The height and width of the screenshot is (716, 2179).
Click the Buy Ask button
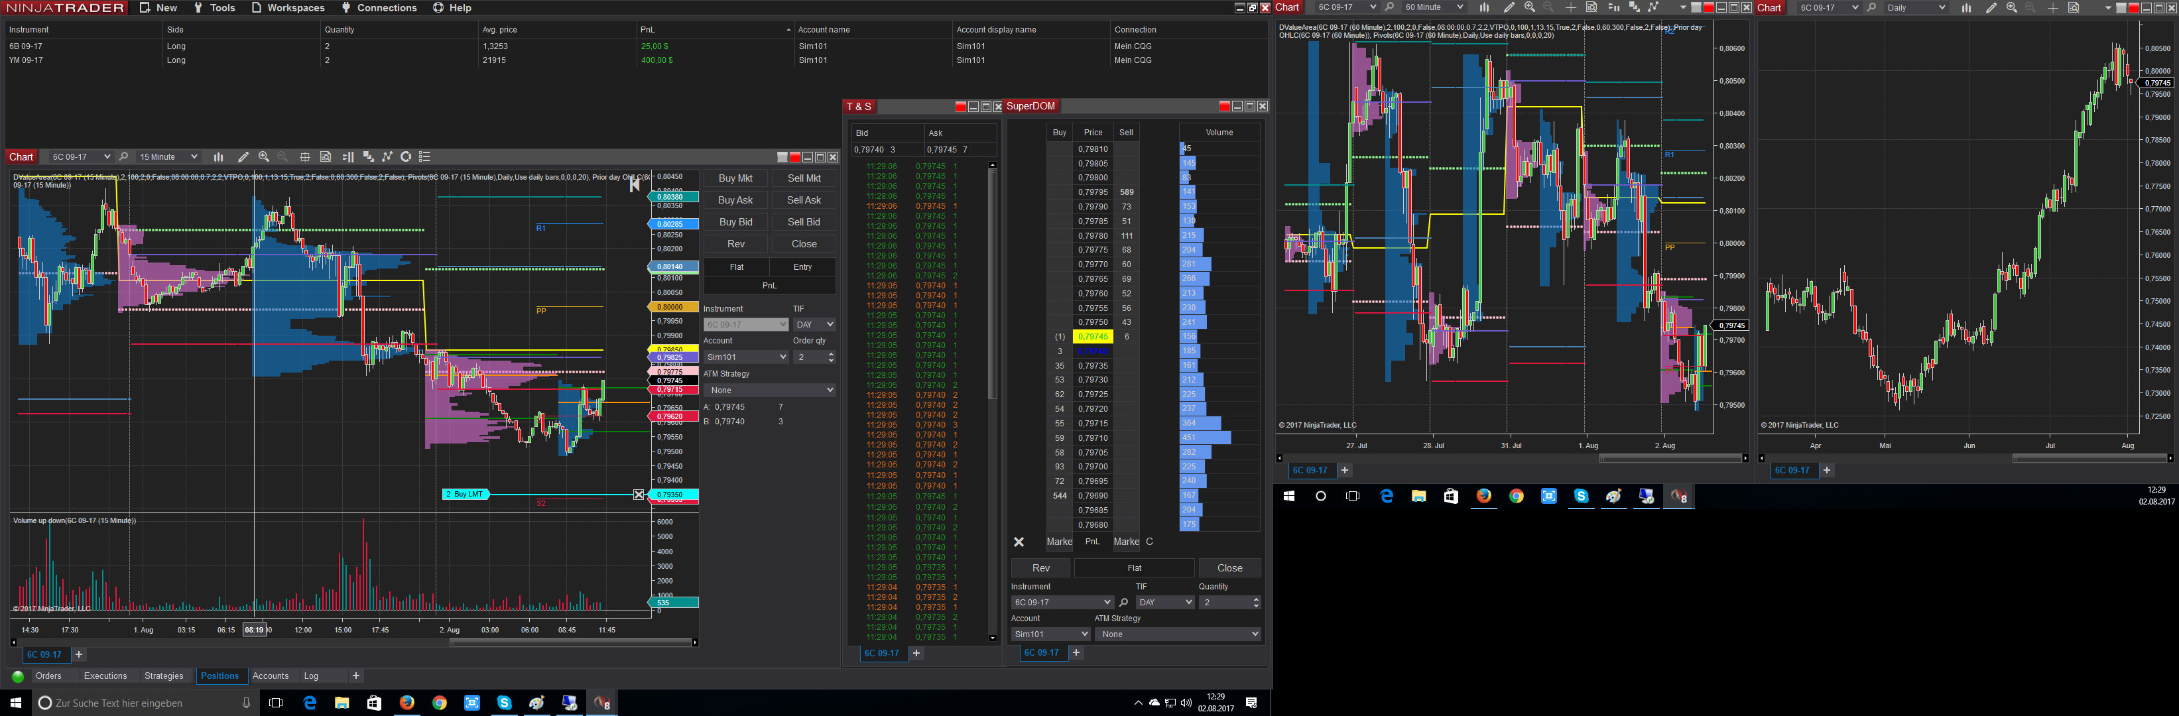735,200
